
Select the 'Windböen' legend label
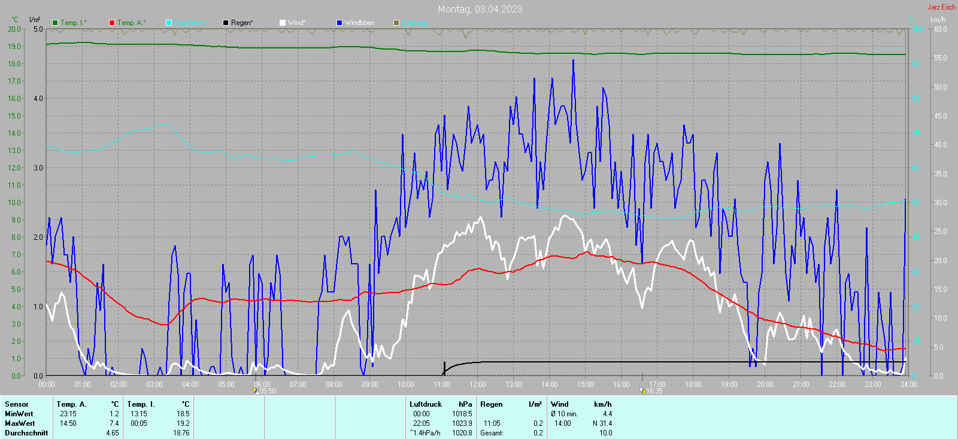coord(360,23)
